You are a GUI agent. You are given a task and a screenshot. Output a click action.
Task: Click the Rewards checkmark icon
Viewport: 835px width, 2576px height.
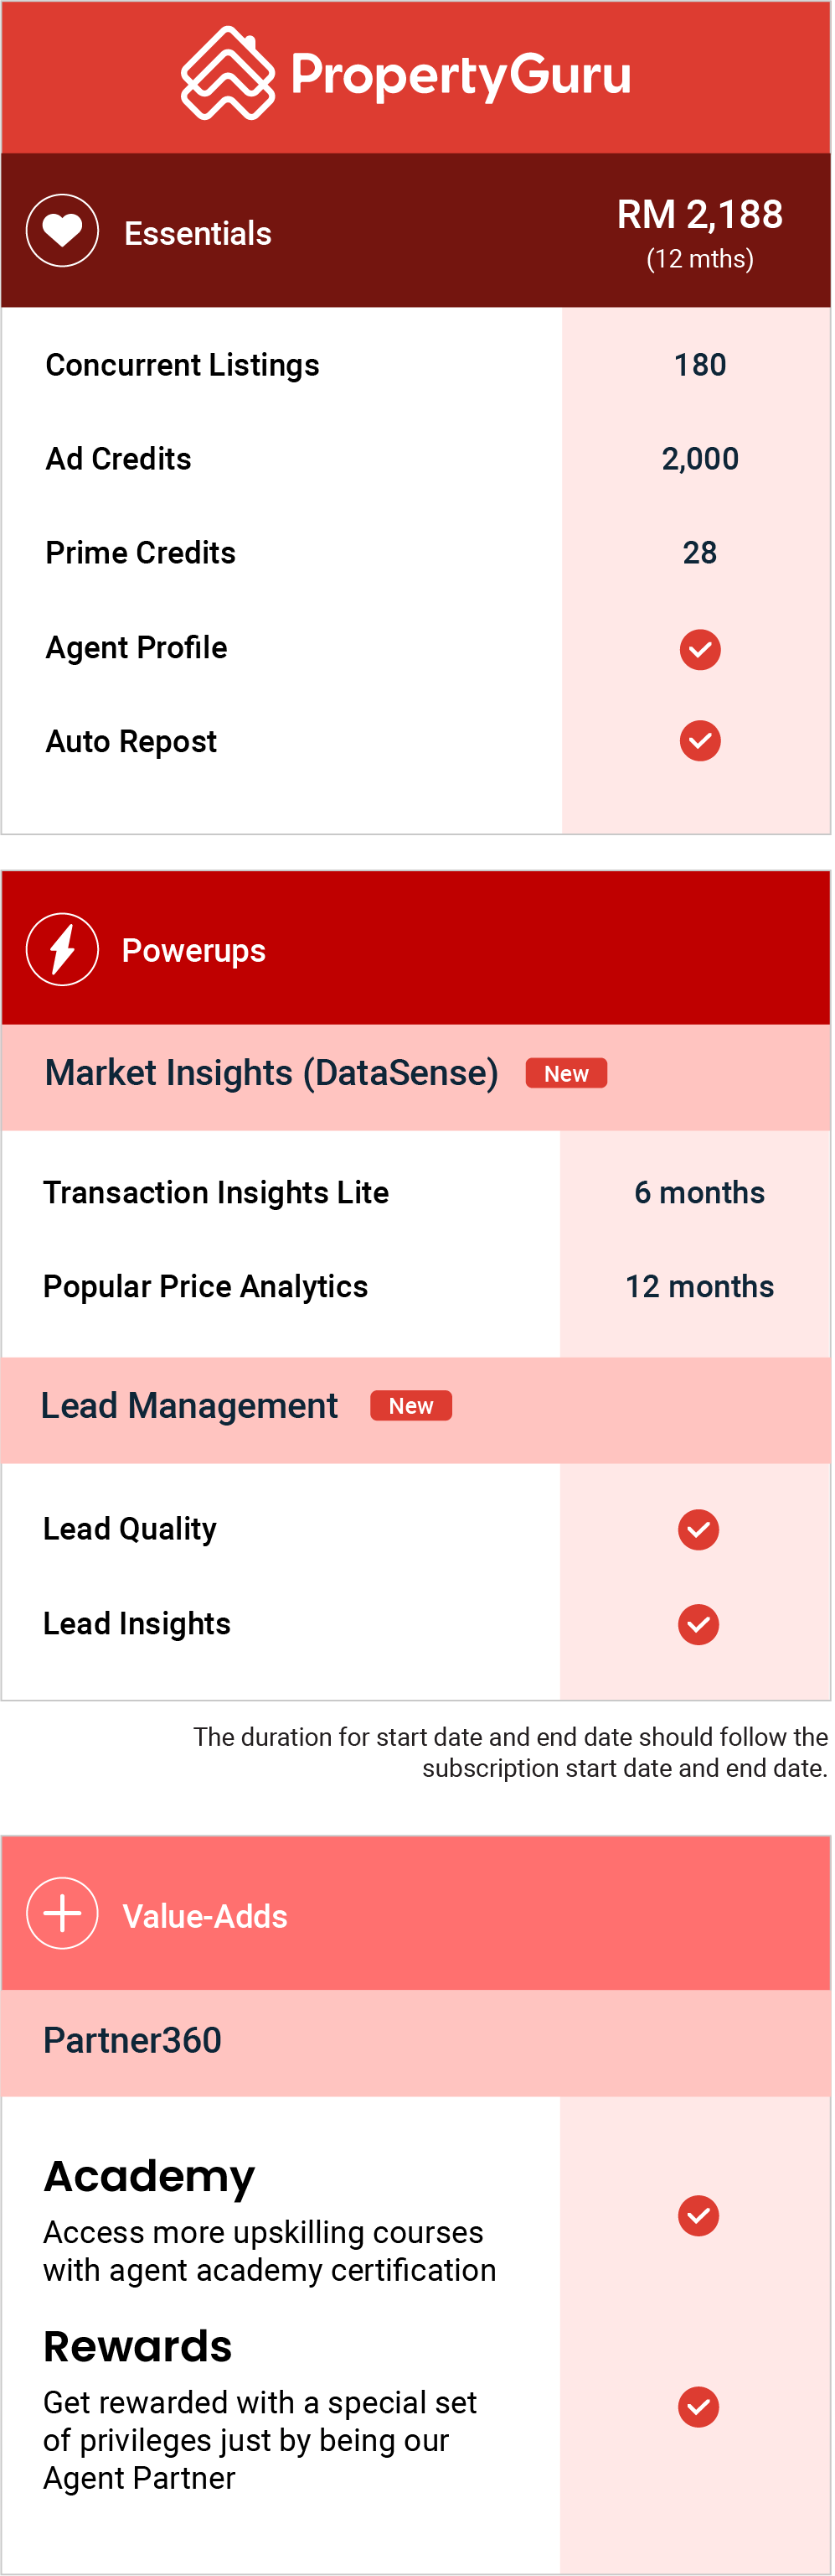point(700,2409)
